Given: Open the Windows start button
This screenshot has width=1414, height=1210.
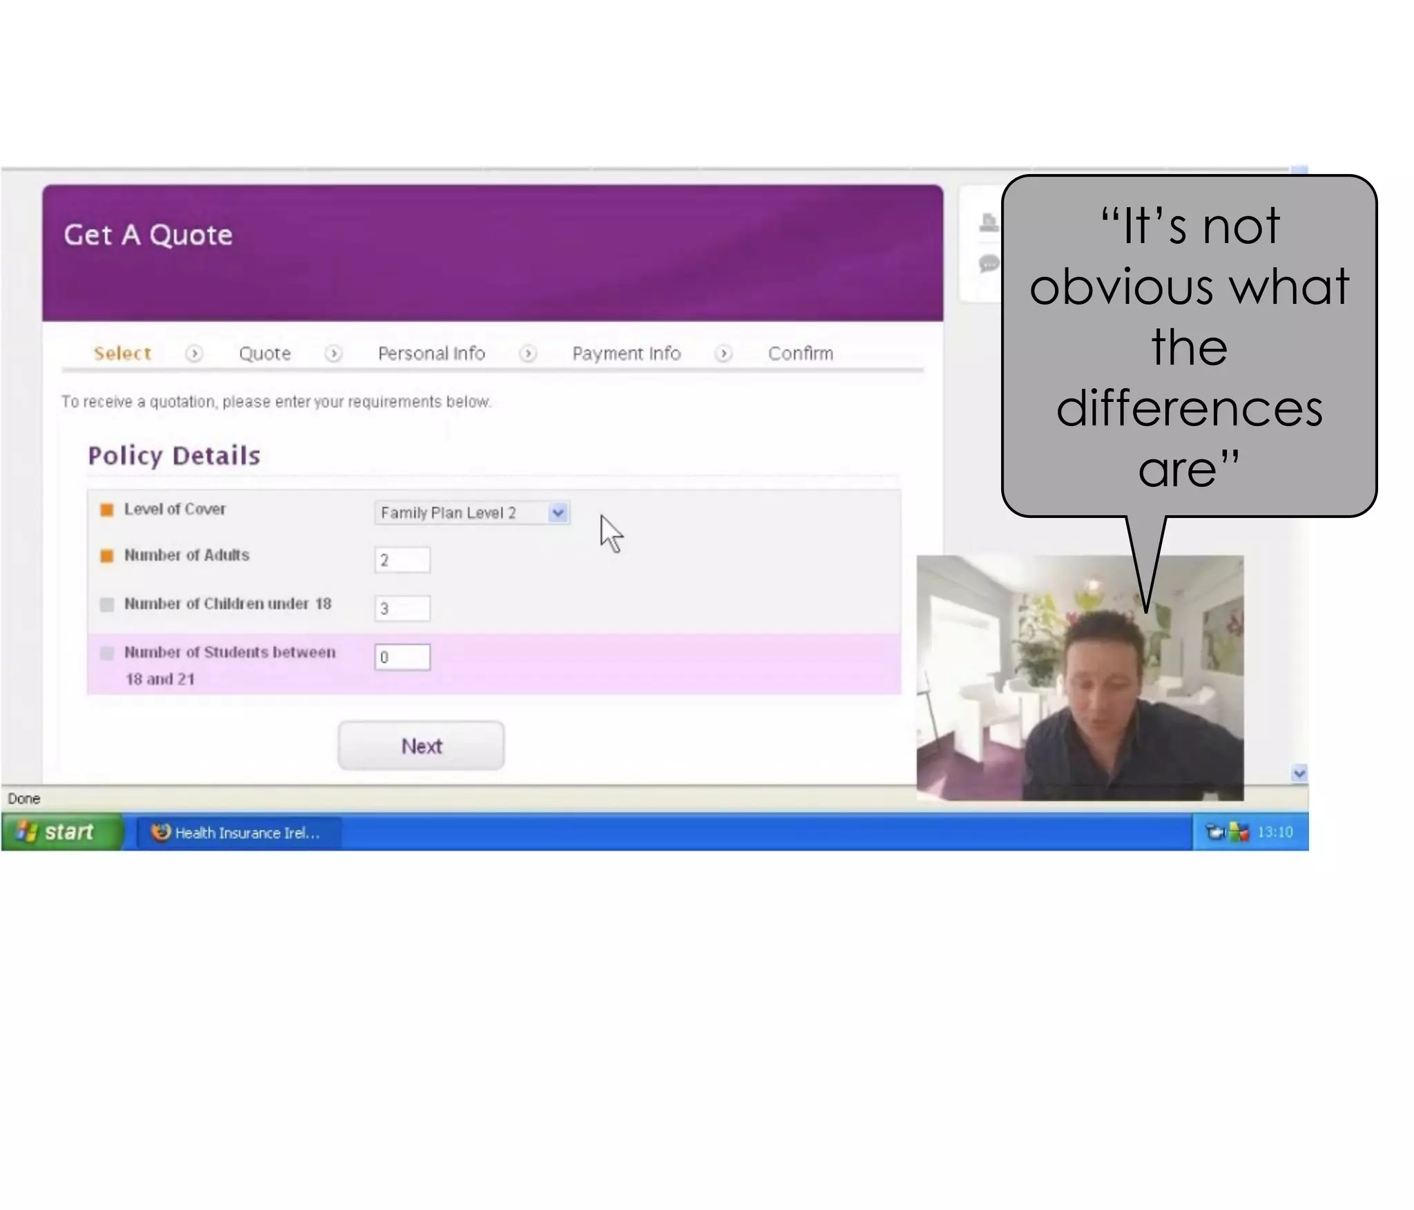Looking at the screenshot, I should 61,832.
